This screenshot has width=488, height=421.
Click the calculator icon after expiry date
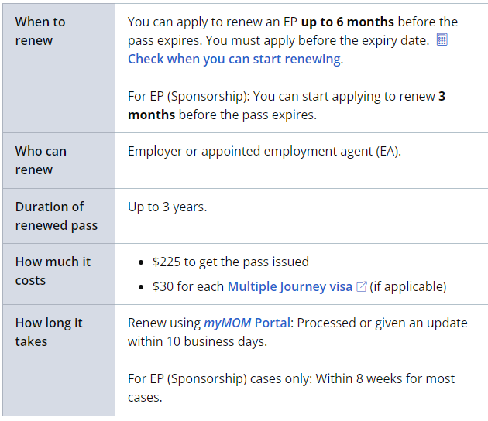tap(442, 40)
